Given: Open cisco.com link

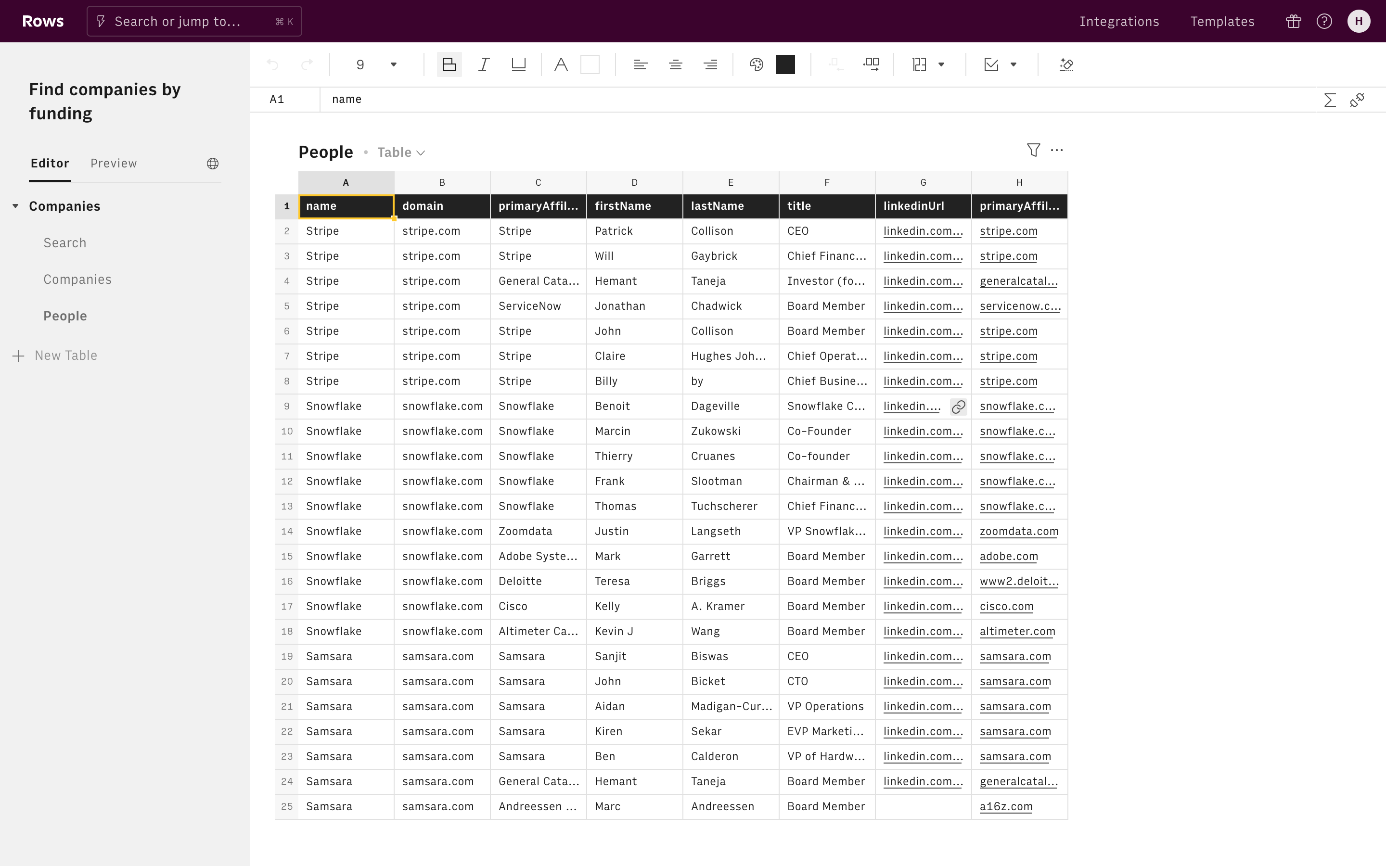Looking at the screenshot, I should click(1006, 606).
